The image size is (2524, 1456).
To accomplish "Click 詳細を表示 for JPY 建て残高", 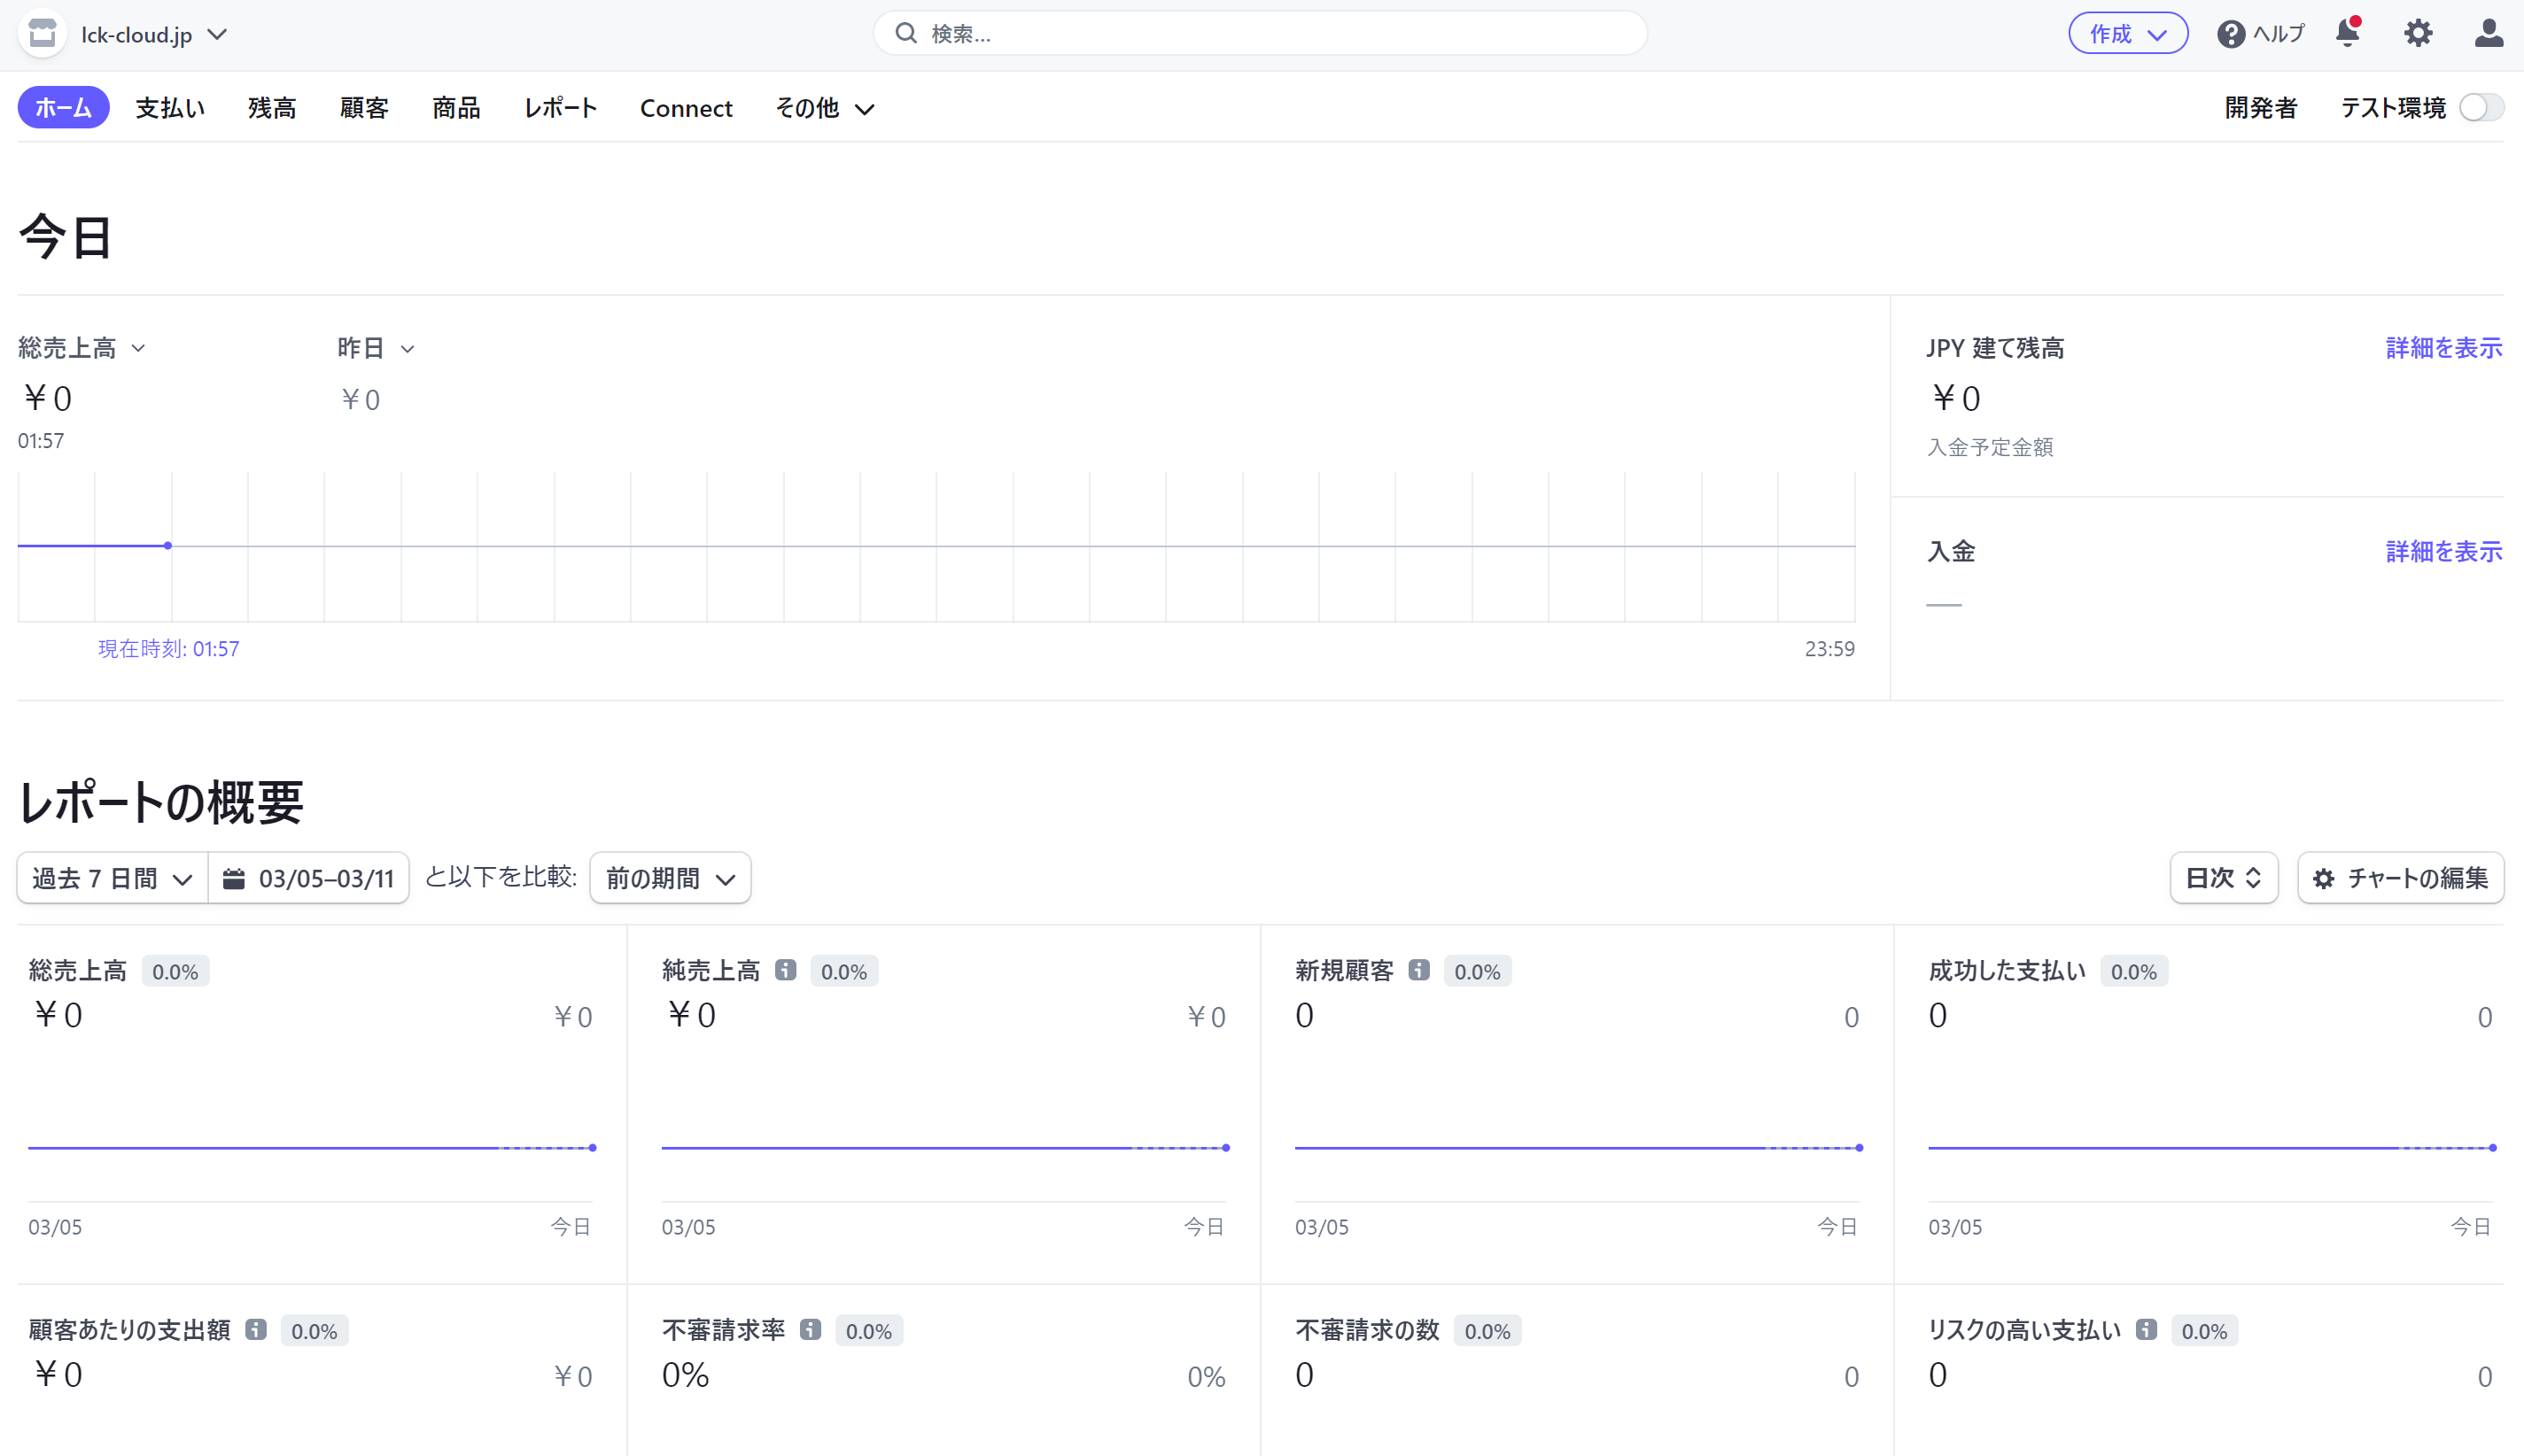I will (x=2444, y=348).
